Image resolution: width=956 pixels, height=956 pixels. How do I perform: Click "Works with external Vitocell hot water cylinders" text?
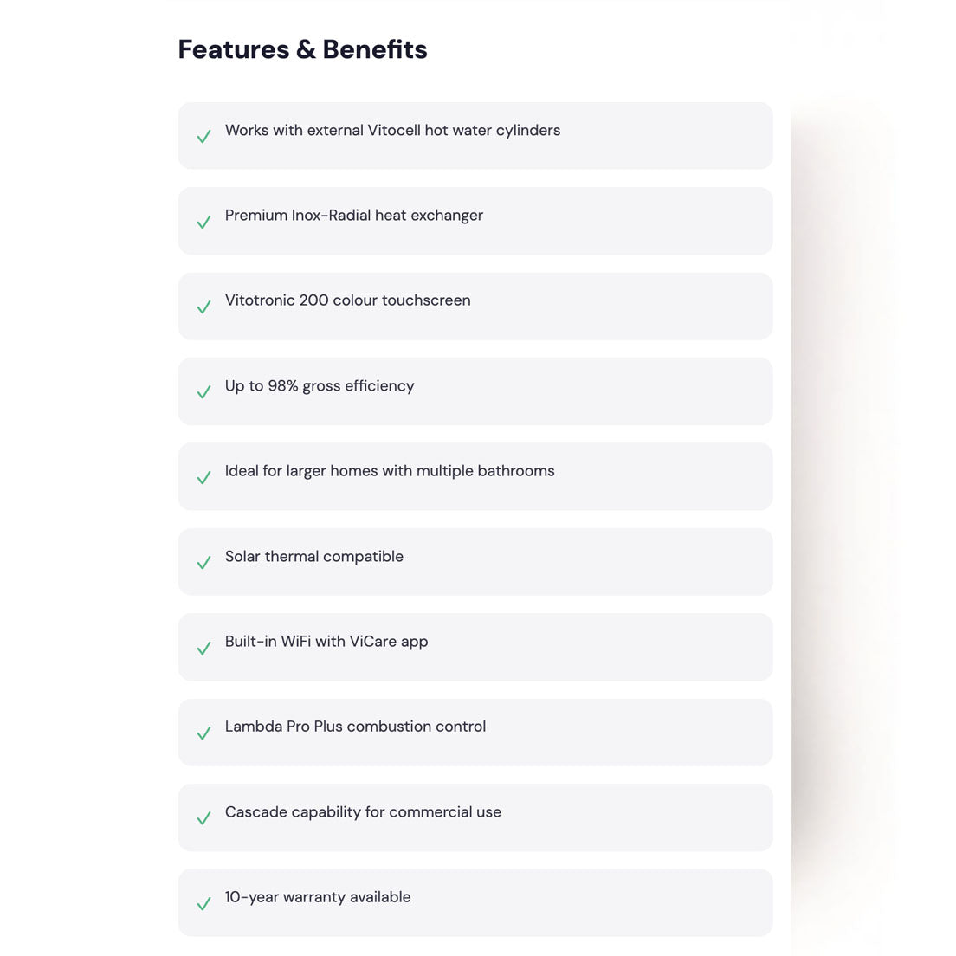click(392, 131)
